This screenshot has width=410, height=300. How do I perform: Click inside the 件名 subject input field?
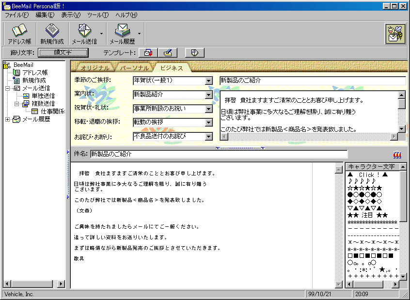(194, 154)
